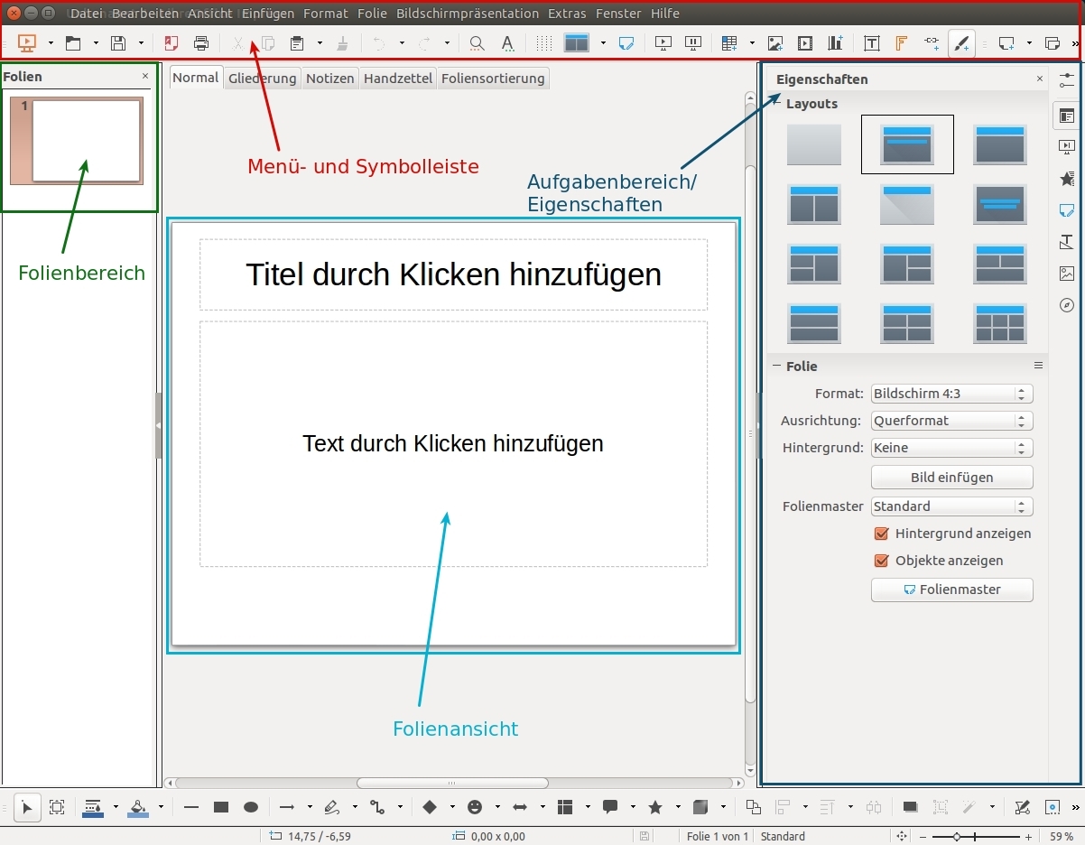Open the Ausrichtung dropdown set to Querformat
The image size is (1085, 845).
pyautogui.click(x=951, y=421)
